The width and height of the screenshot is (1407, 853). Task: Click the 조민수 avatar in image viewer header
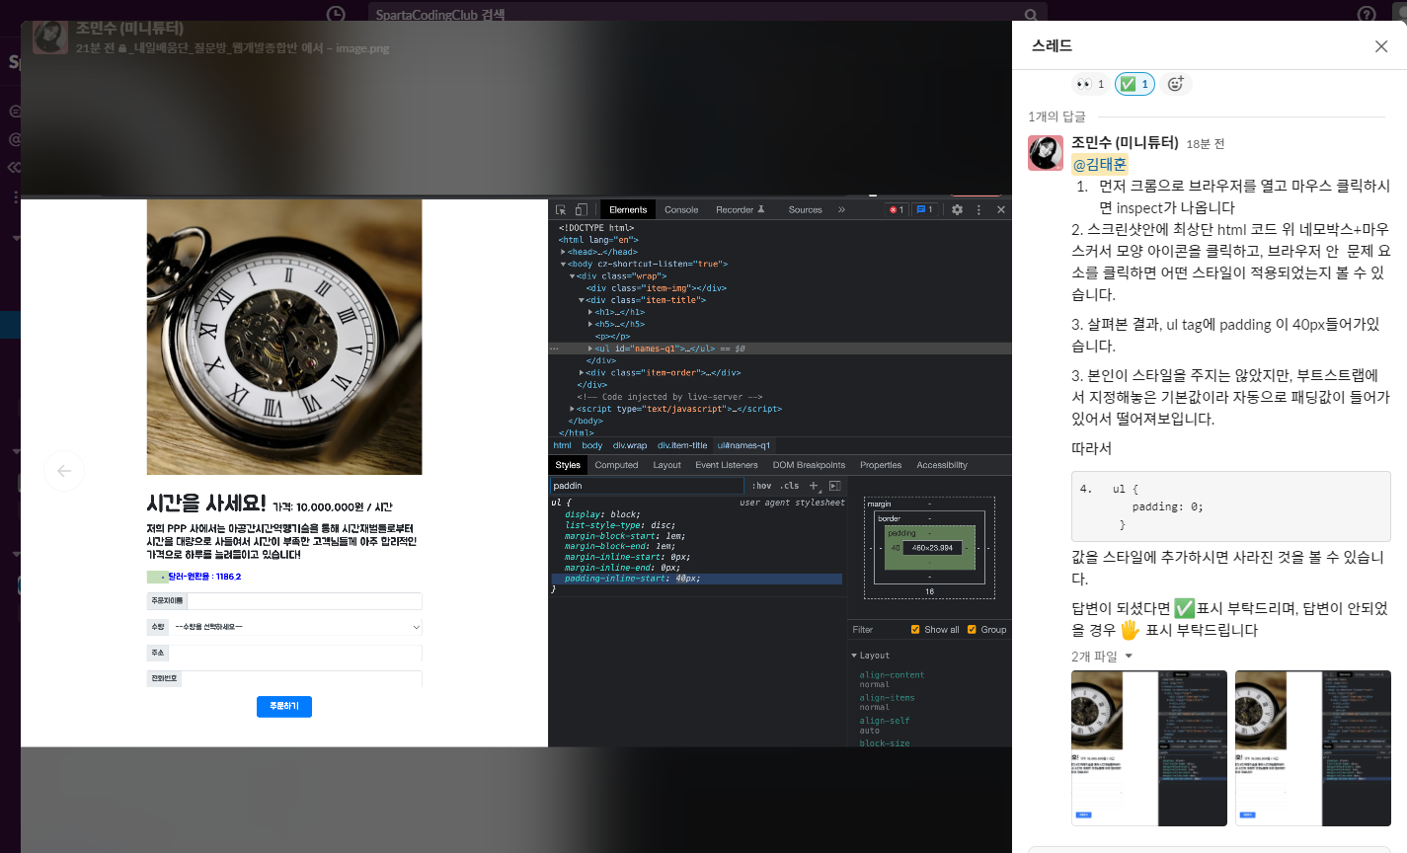(x=50, y=38)
